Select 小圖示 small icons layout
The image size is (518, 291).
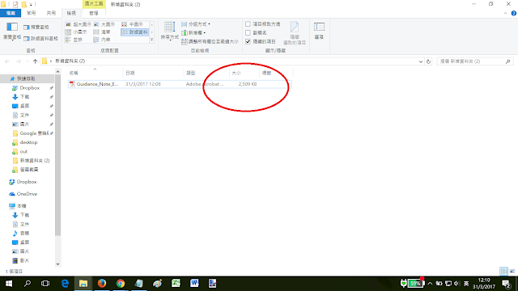pos(76,32)
